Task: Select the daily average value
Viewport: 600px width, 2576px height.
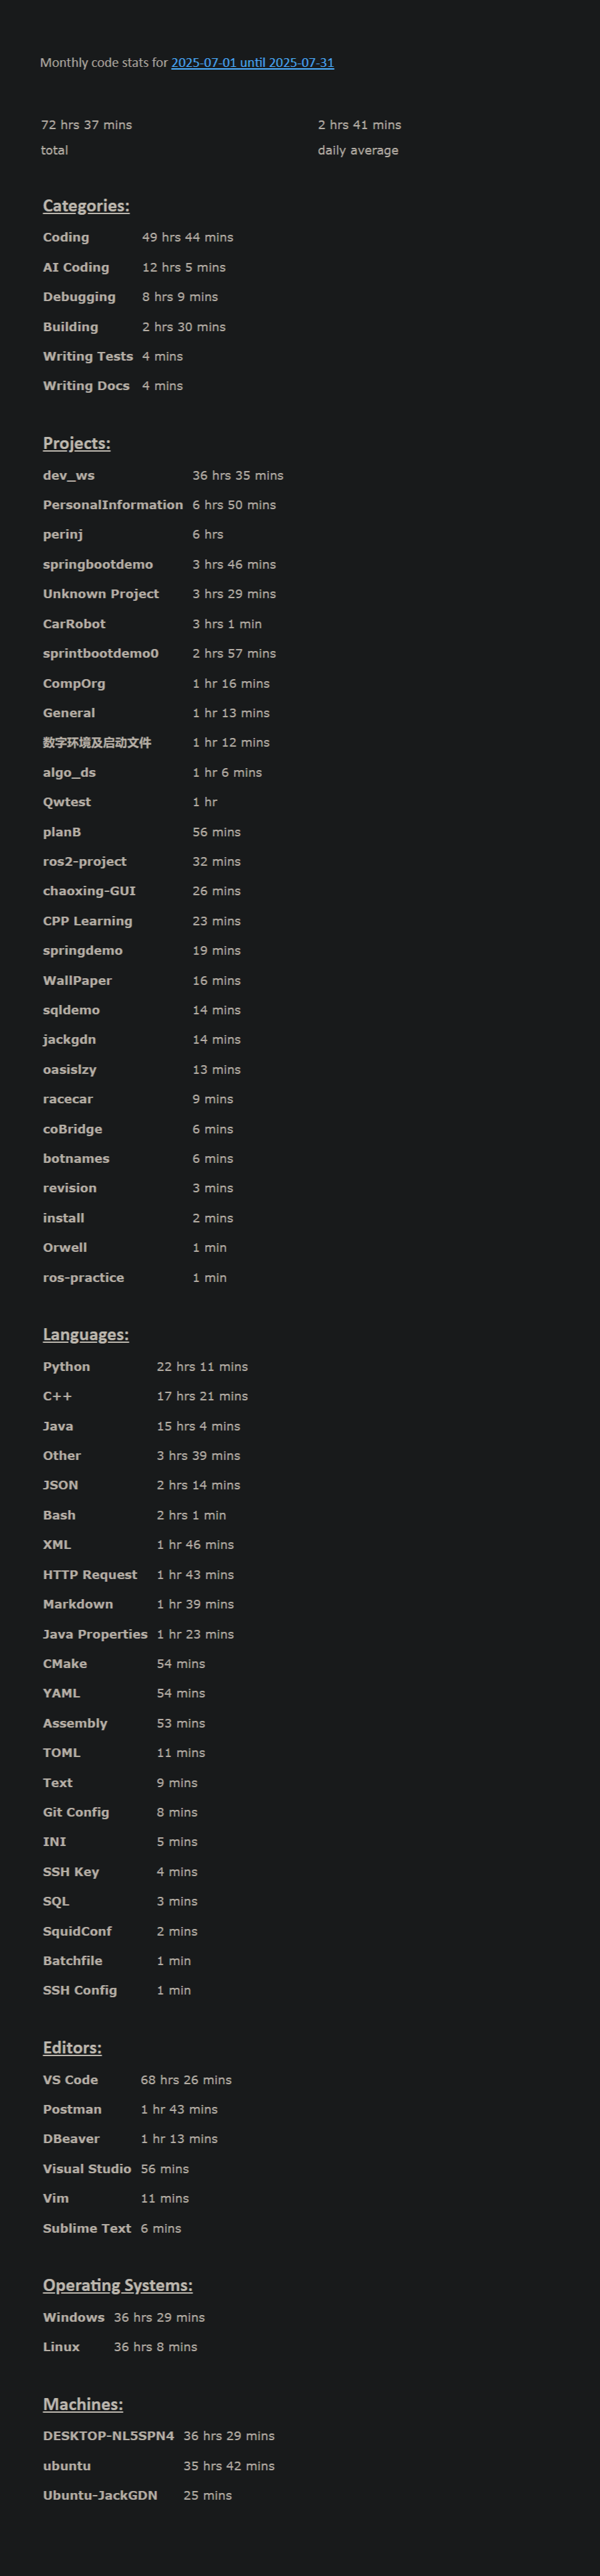Action: point(359,125)
